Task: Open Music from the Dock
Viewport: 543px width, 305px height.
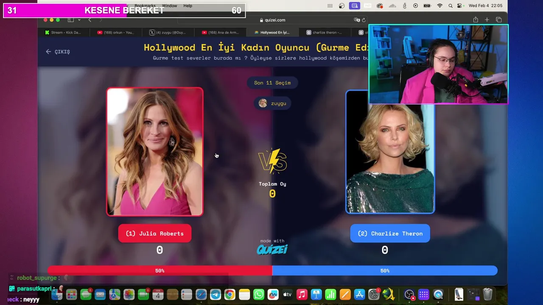Action: (302, 294)
